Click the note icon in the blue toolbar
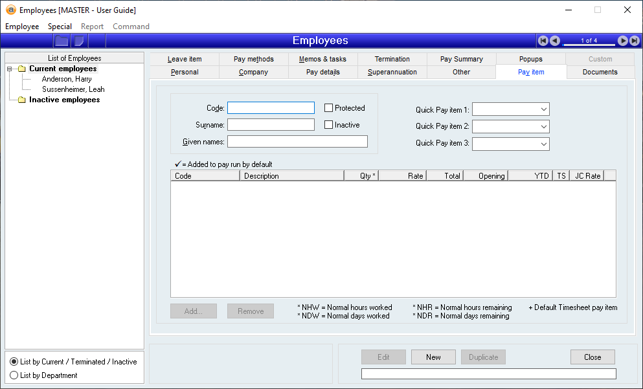Screen dimensions: 643x389 79,41
